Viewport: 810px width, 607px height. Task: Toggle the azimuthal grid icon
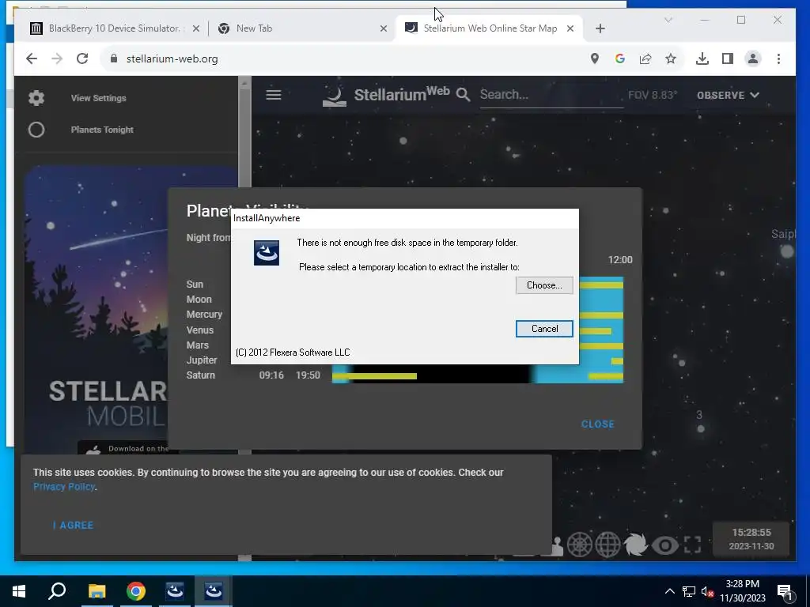[x=580, y=545]
